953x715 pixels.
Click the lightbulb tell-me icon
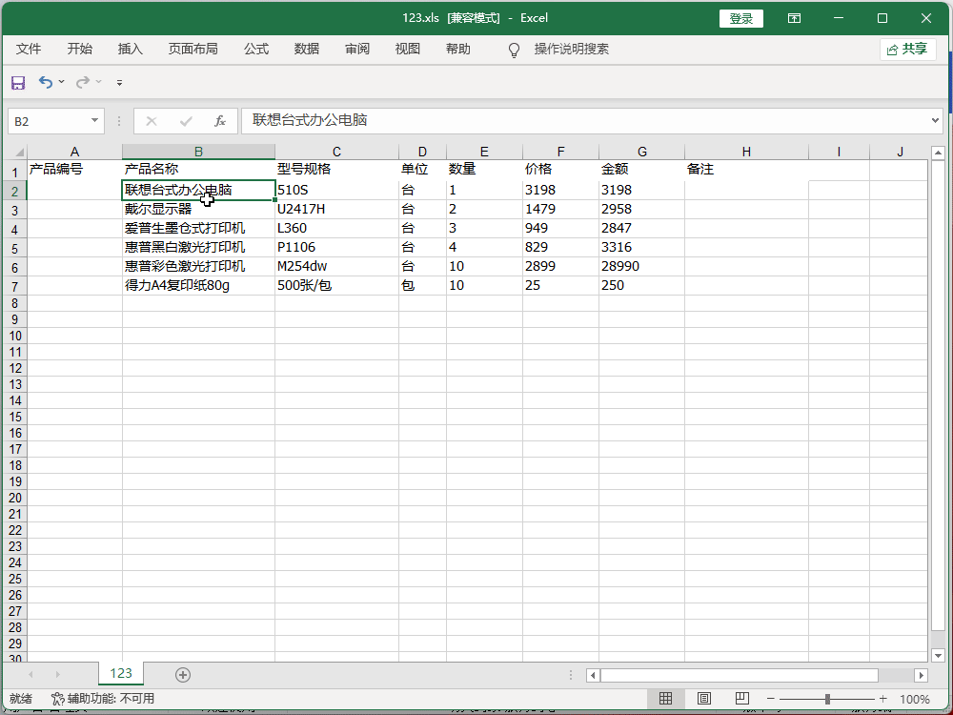point(515,50)
